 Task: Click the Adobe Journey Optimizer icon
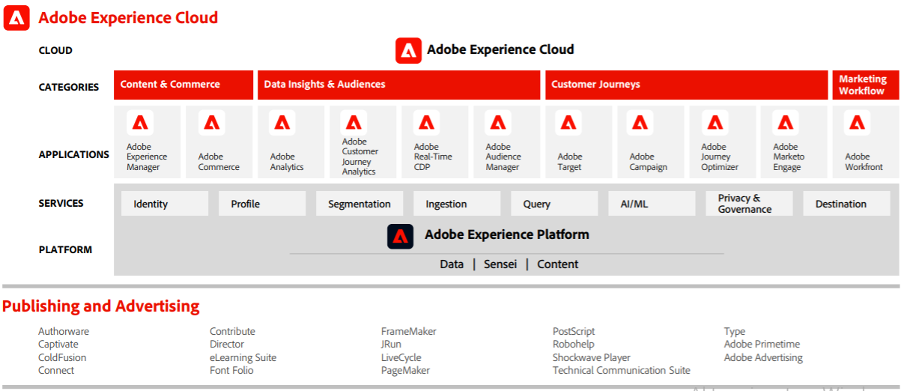click(x=715, y=122)
